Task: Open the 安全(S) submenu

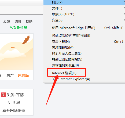Action: pyautogui.click(x=84, y=20)
